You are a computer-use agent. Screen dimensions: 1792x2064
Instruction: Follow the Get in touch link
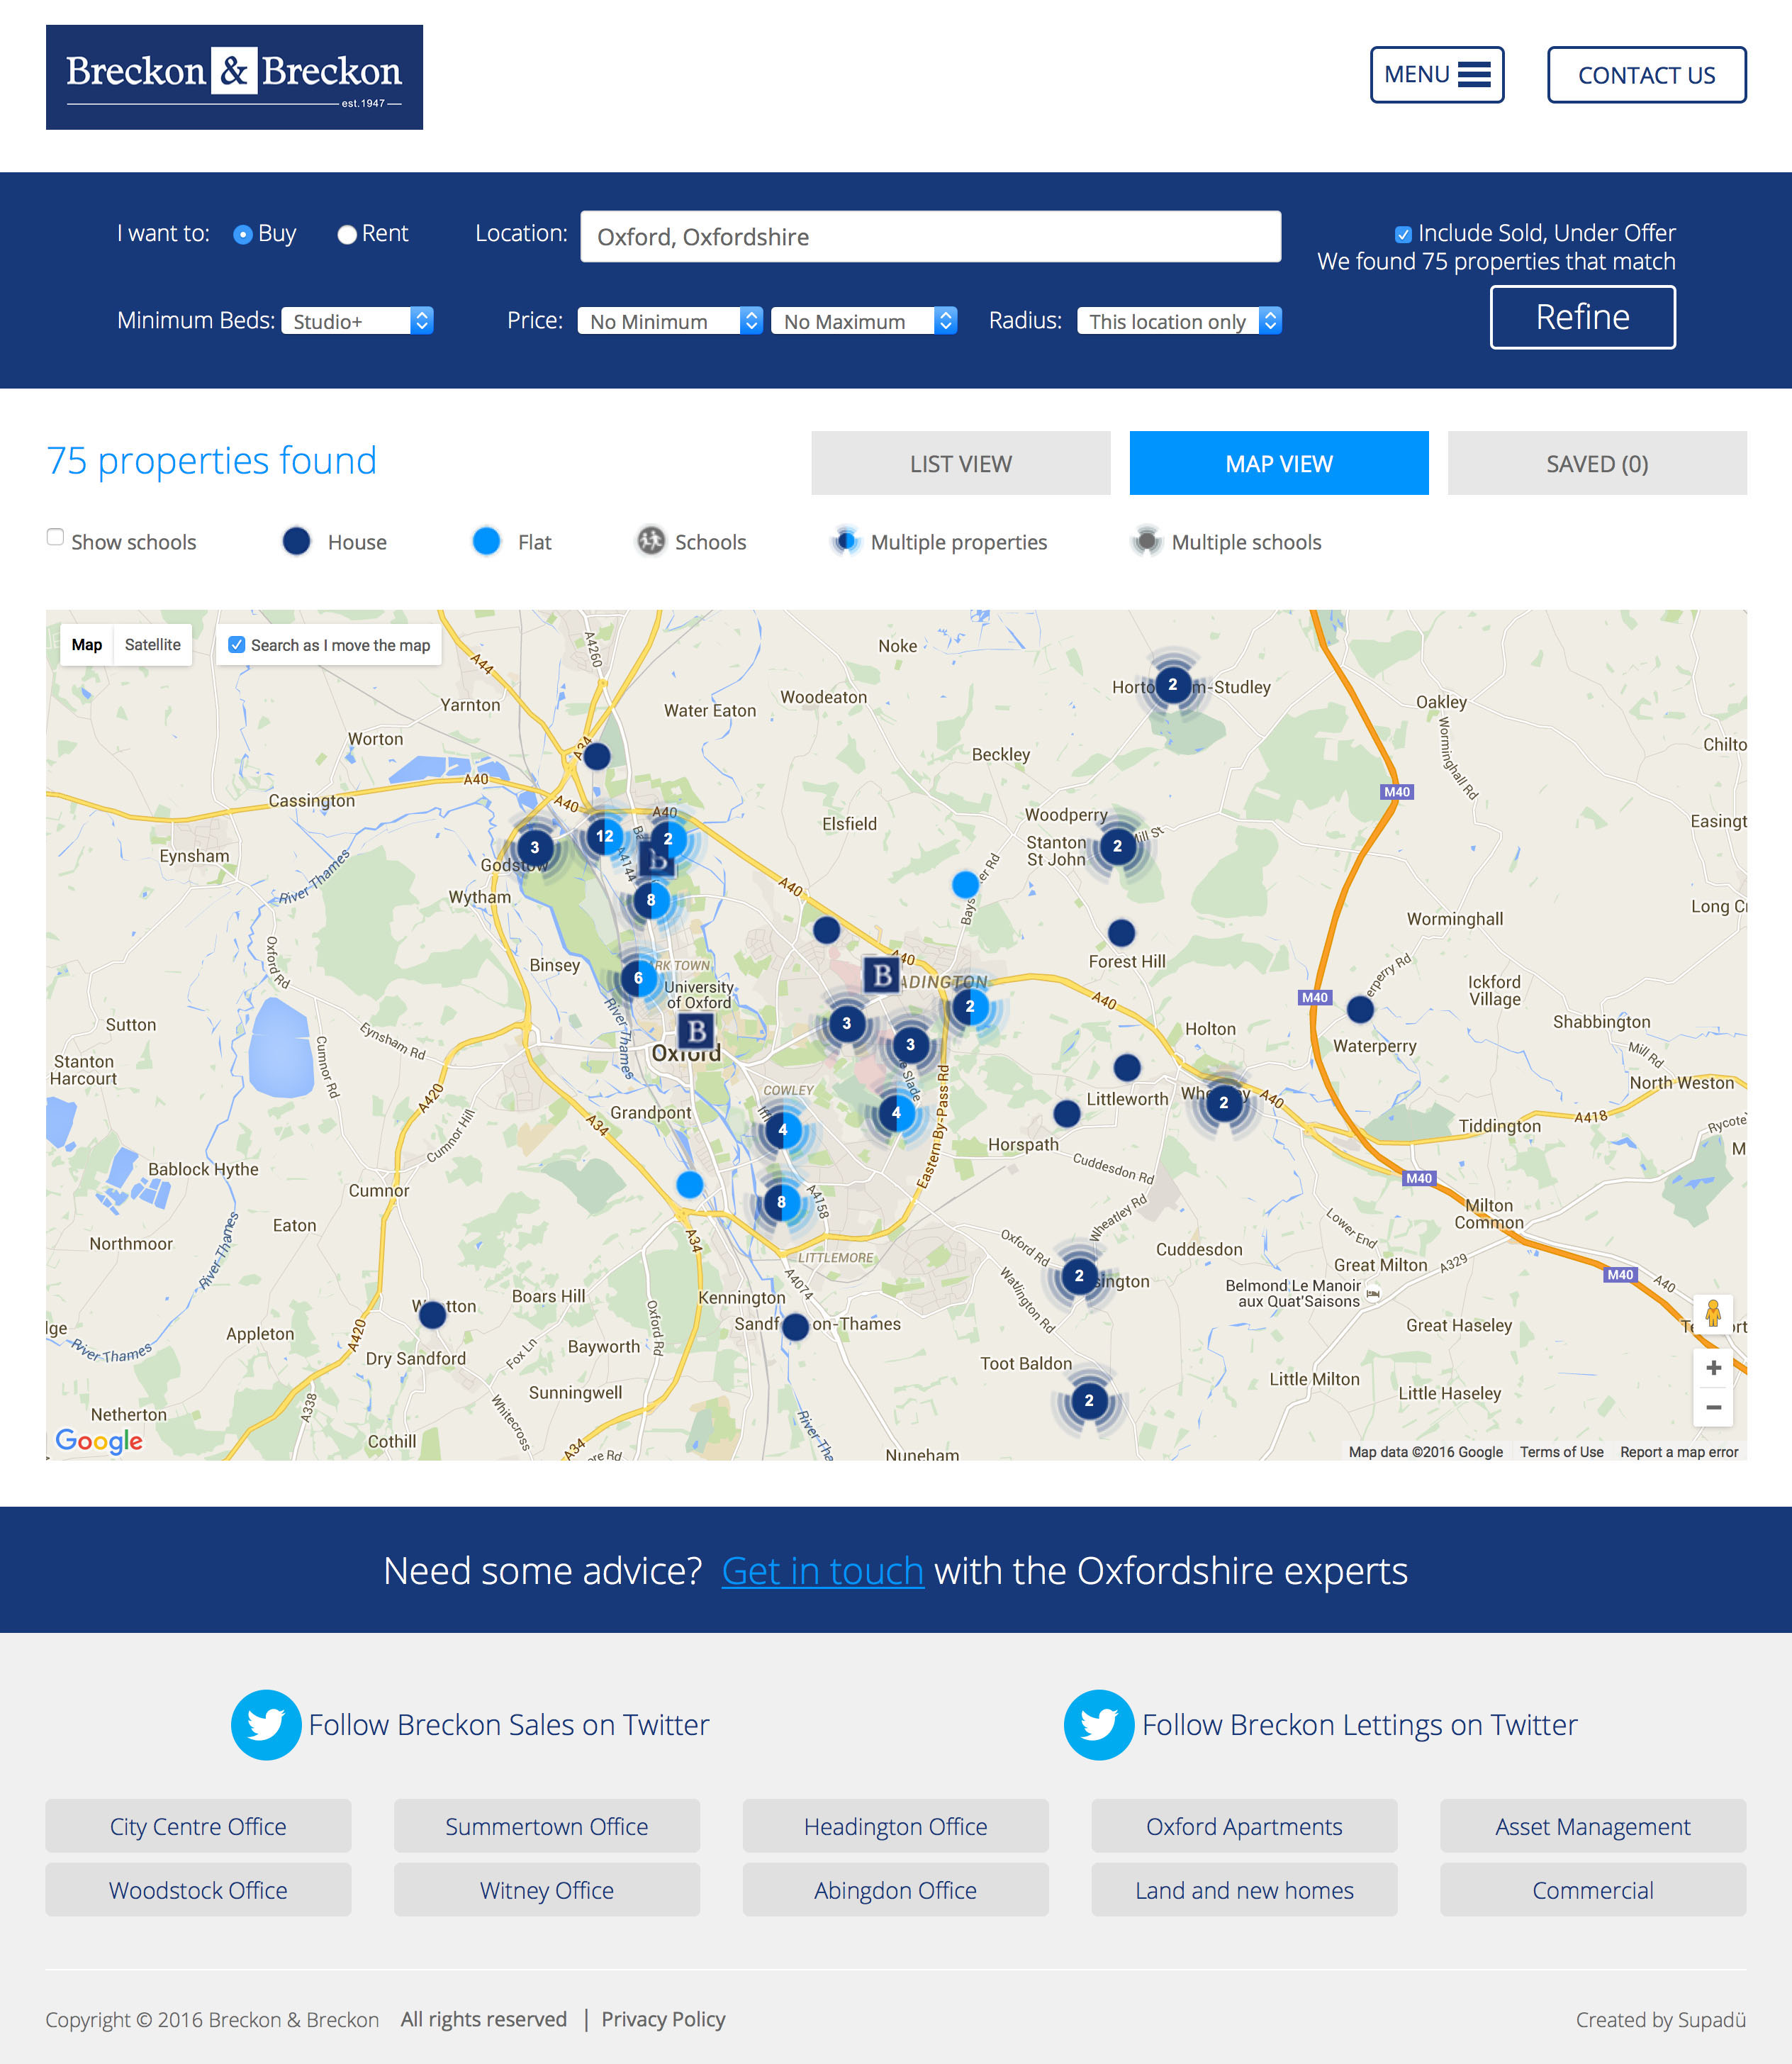coord(822,1571)
